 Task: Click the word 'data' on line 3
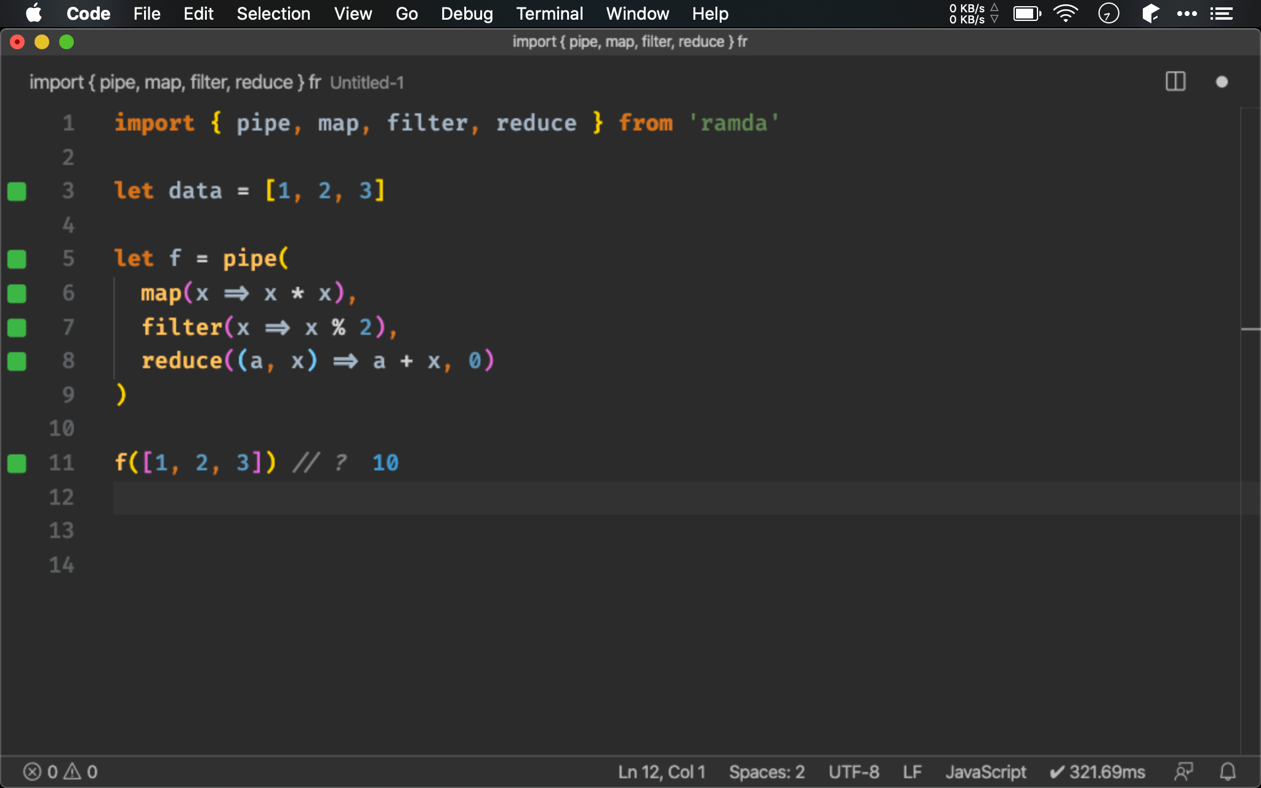point(195,191)
